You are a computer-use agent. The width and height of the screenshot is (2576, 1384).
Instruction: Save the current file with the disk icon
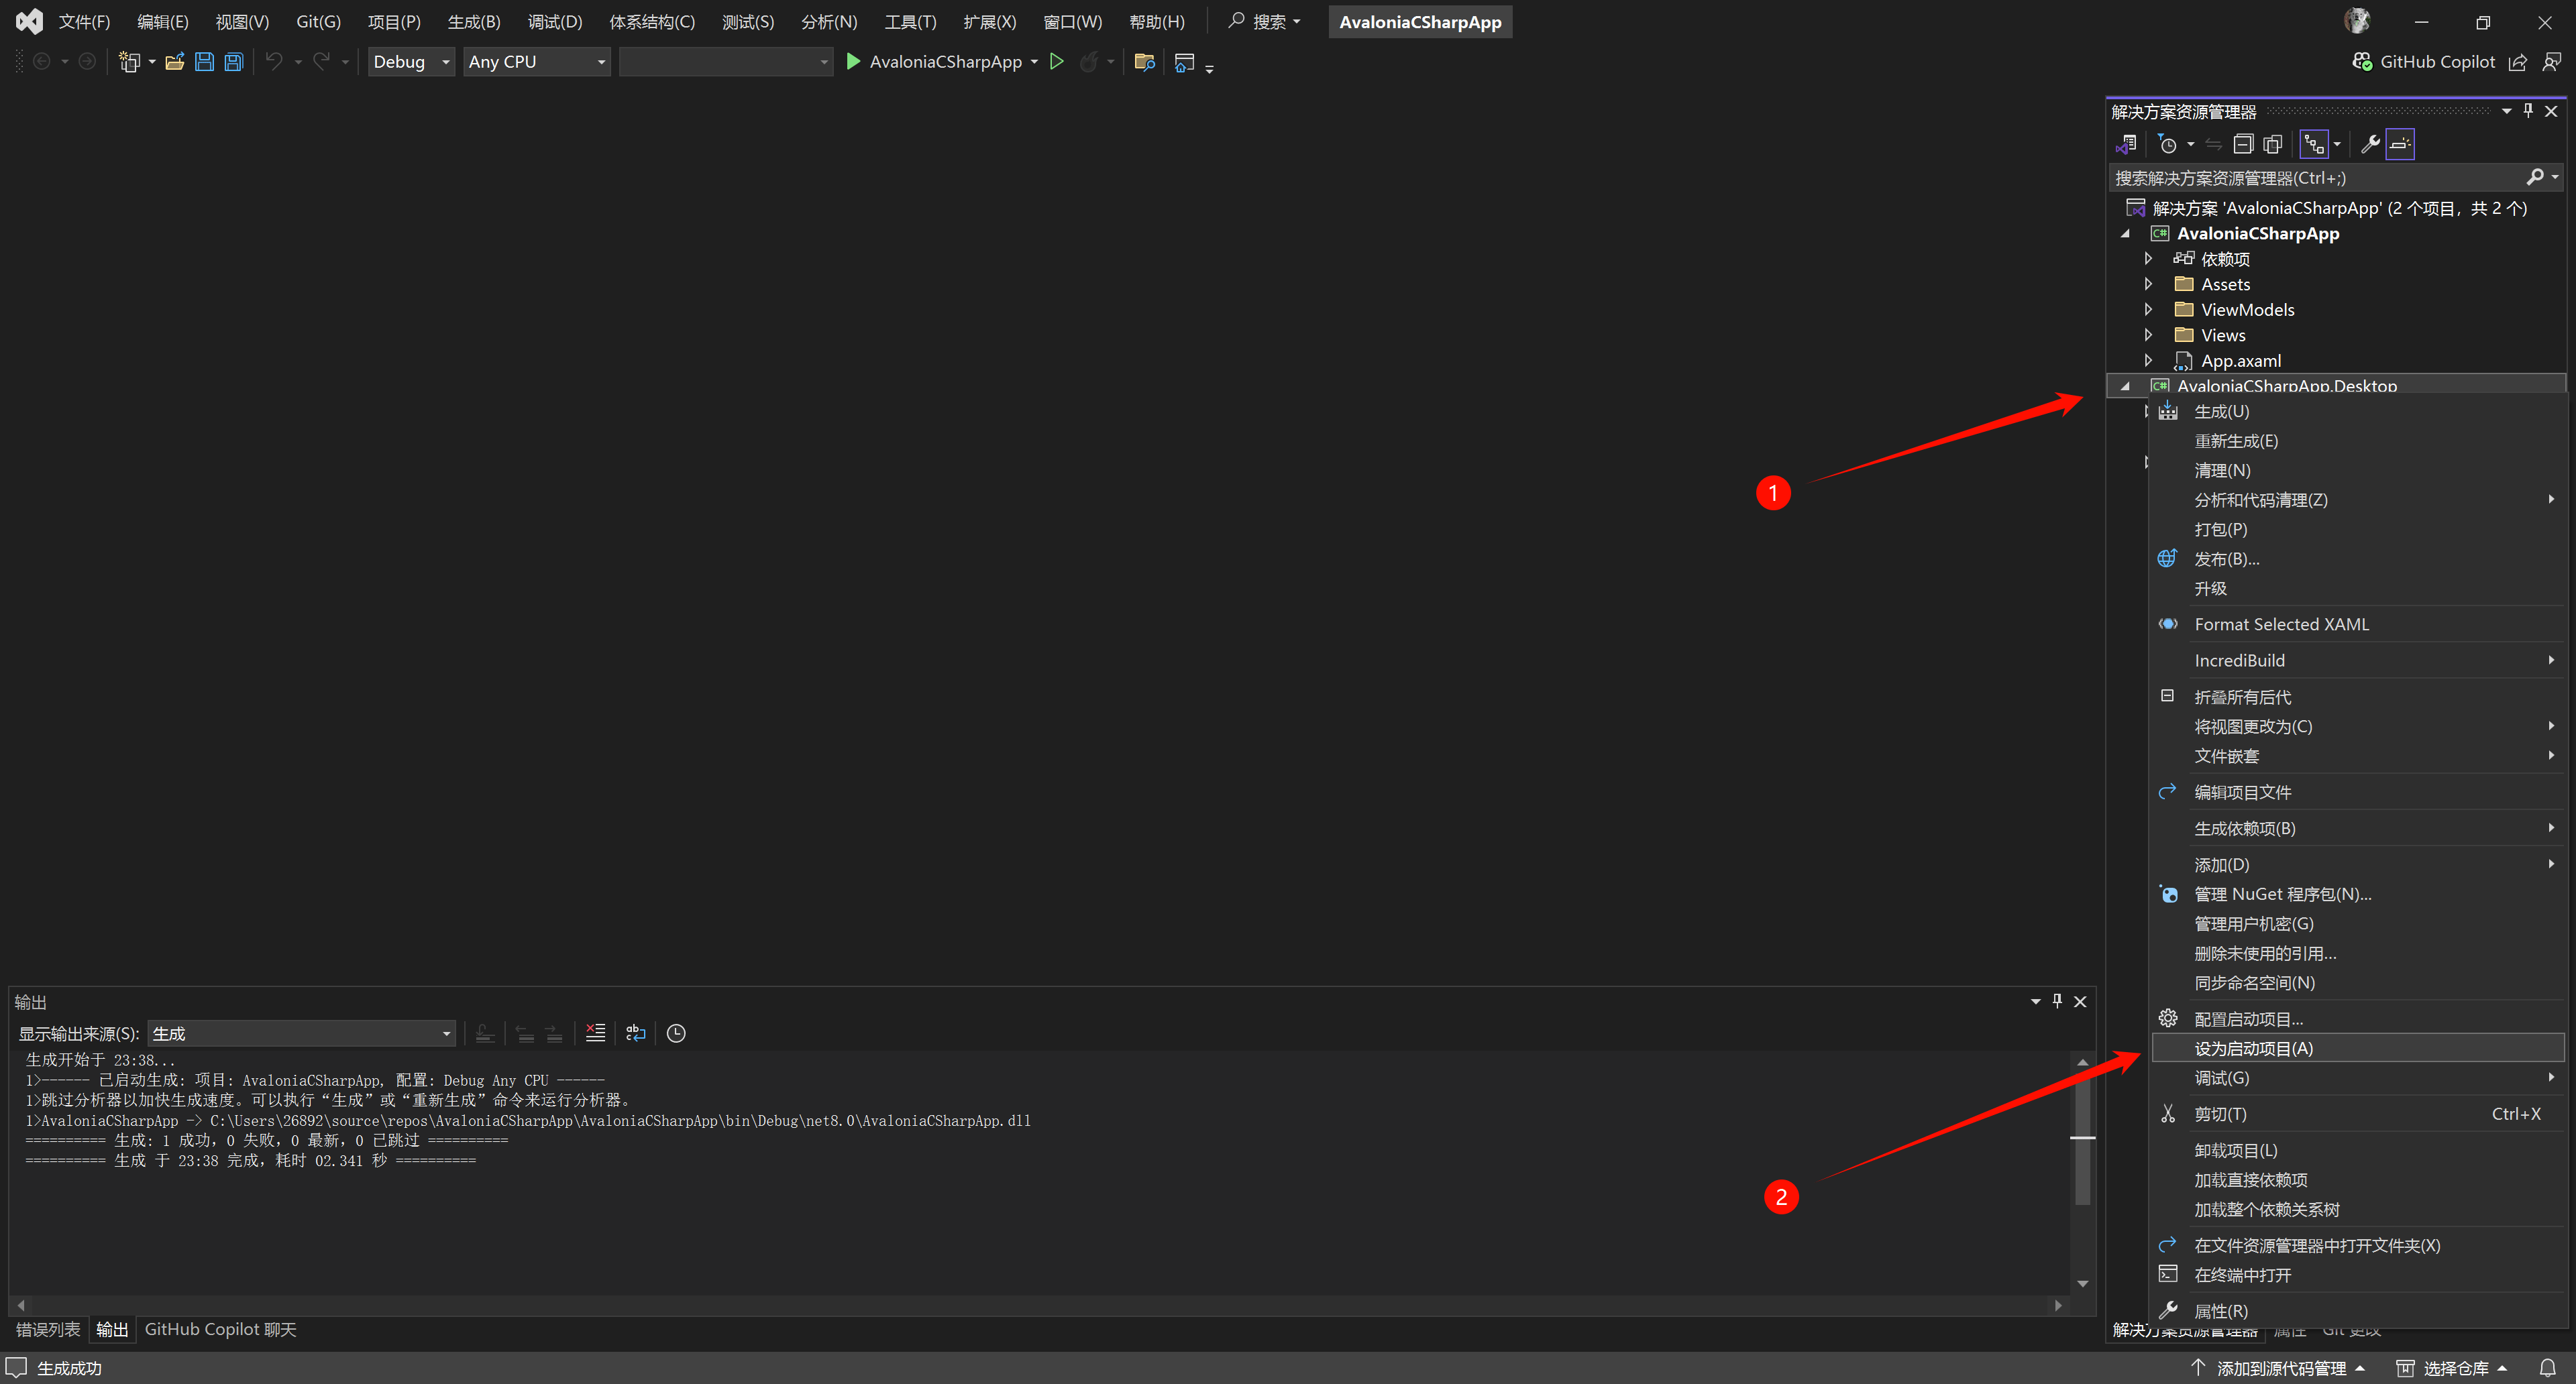tap(204, 62)
